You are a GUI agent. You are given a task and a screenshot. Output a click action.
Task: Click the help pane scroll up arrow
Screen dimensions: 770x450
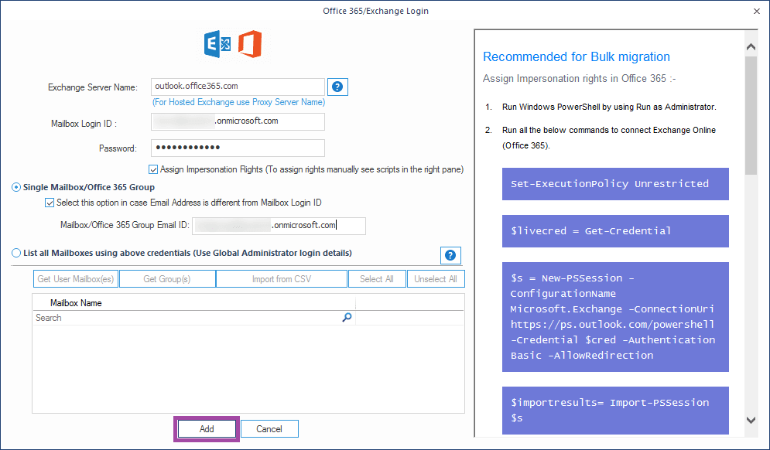[x=751, y=47]
